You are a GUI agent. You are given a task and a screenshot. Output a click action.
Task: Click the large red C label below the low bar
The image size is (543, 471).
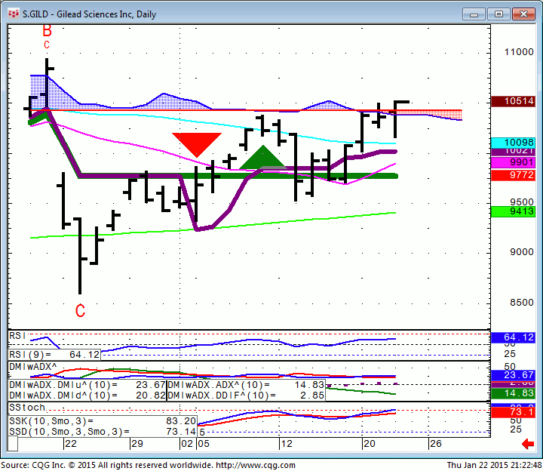(80, 310)
